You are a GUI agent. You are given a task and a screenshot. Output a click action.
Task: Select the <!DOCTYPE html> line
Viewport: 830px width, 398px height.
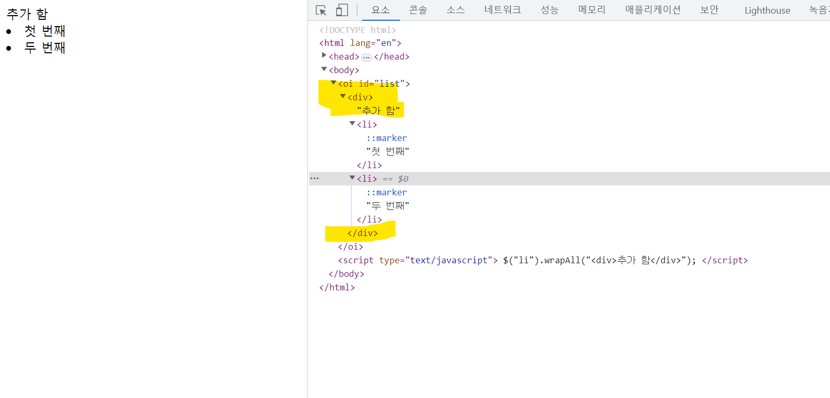click(x=358, y=30)
